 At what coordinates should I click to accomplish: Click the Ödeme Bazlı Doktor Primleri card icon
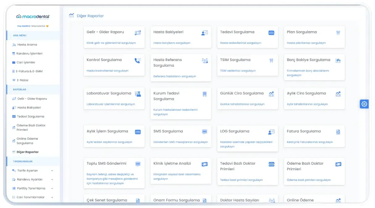[x=338, y=164]
